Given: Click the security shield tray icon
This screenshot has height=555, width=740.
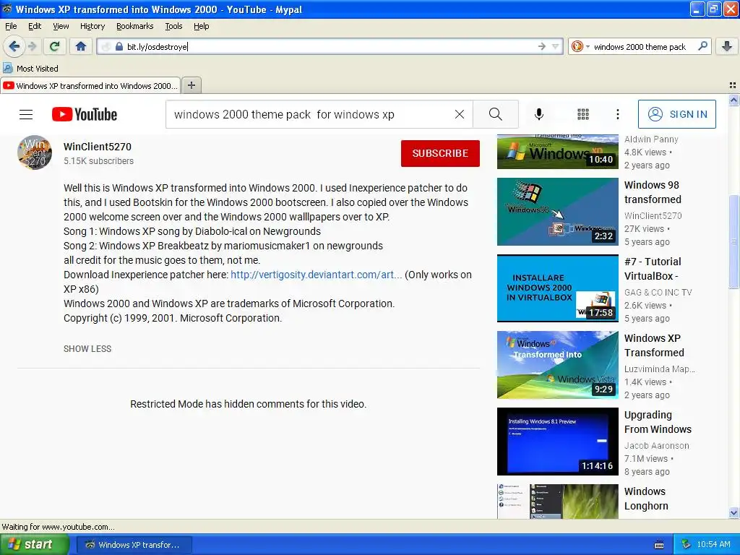Looking at the screenshot, I should pyautogui.click(x=686, y=545).
